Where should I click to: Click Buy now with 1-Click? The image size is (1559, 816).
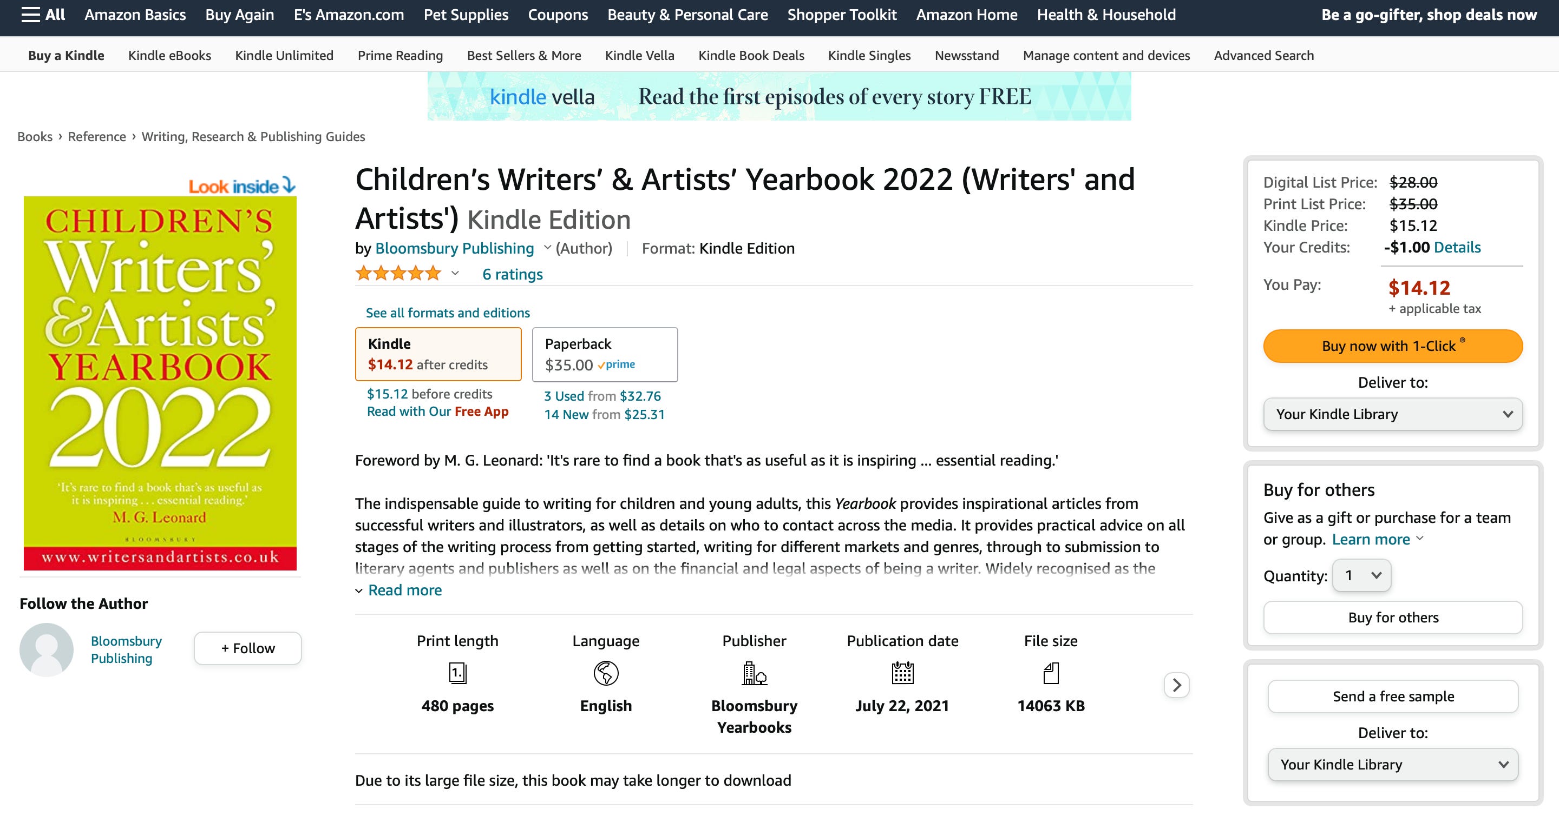[x=1393, y=346]
